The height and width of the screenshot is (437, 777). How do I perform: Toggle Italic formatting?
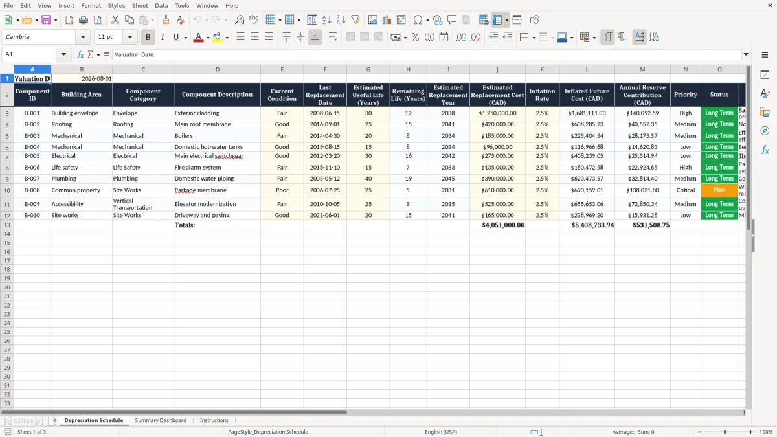[x=162, y=38]
